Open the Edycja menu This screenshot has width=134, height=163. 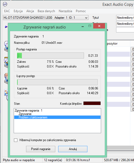(18, 11)
